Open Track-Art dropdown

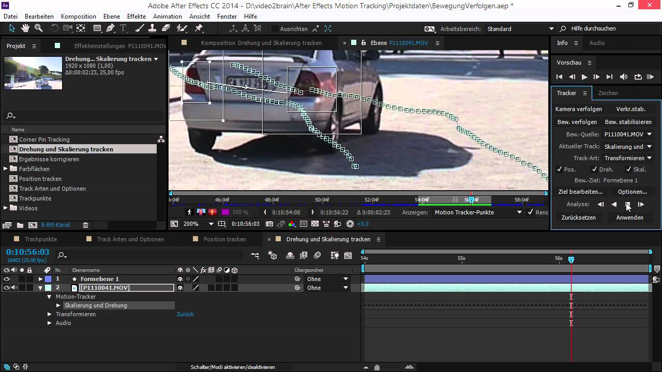pyautogui.click(x=628, y=158)
